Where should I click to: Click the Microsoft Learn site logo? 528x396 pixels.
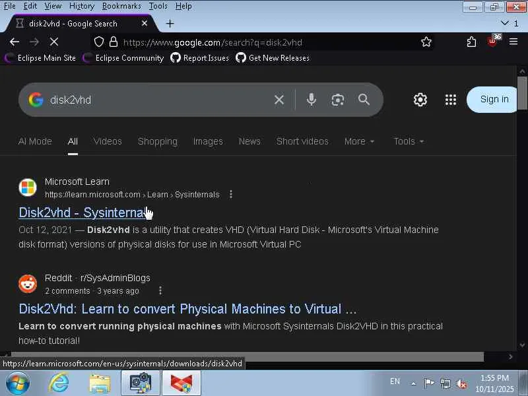(x=28, y=187)
